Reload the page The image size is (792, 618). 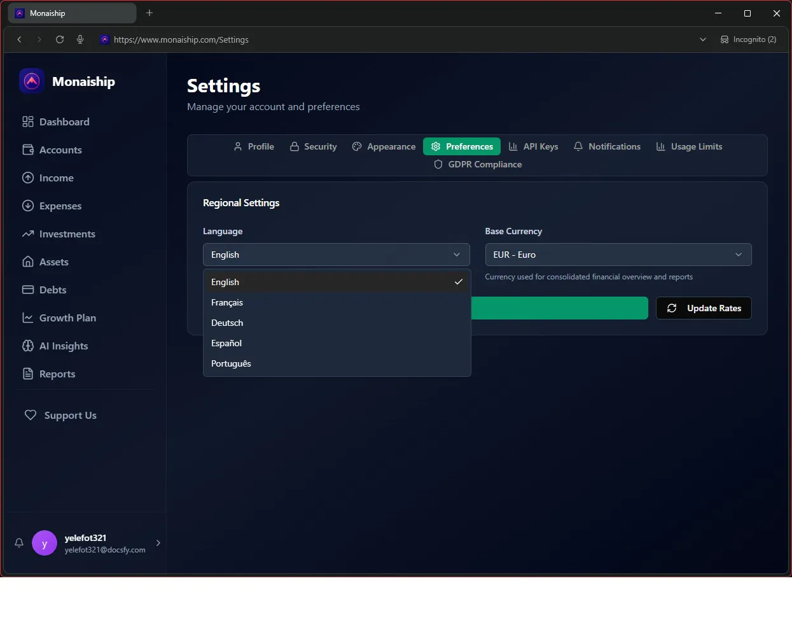[60, 39]
